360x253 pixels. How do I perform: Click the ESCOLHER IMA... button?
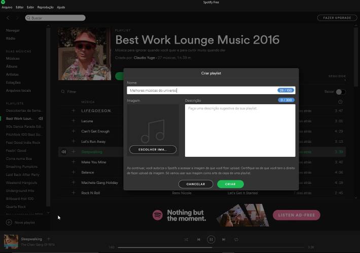[153, 149]
